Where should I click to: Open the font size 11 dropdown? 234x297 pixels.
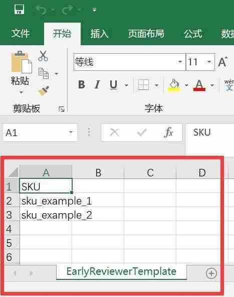click(x=209, y=62)
